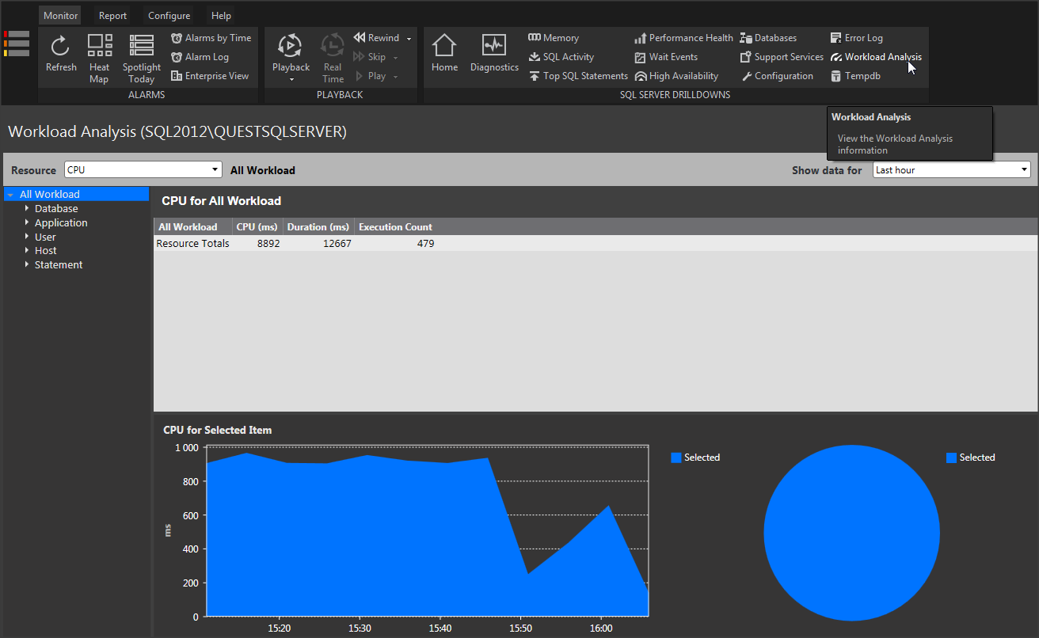Screen dimensions: 1039x638
Task: Click pie chart's blue Selected legend swatch
Action: [951, 458]
